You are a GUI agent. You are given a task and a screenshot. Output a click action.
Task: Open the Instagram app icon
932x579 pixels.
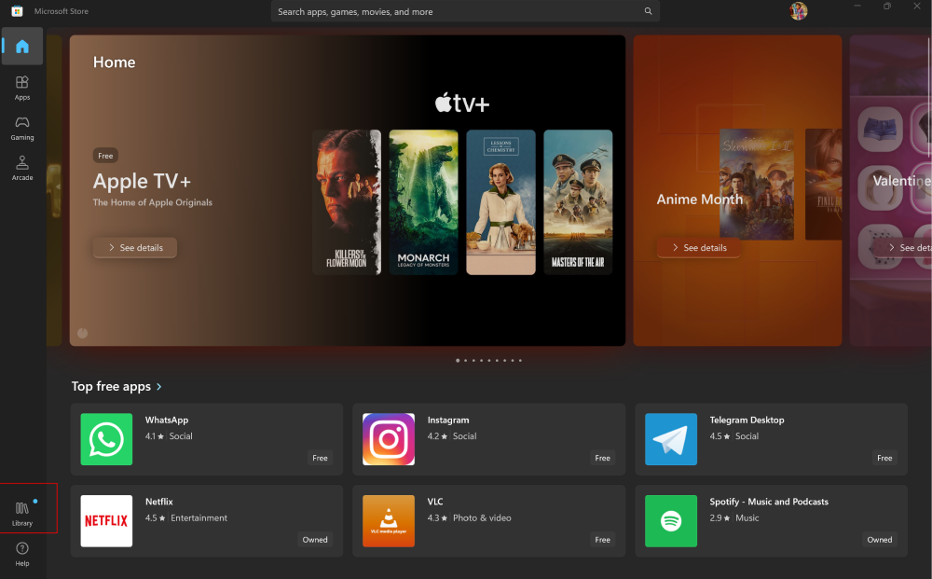click(389, 439)
